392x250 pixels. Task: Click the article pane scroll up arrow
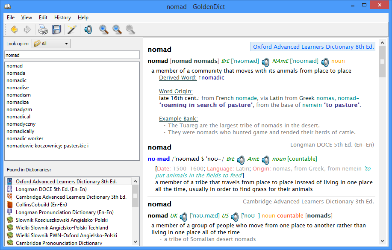382,43
